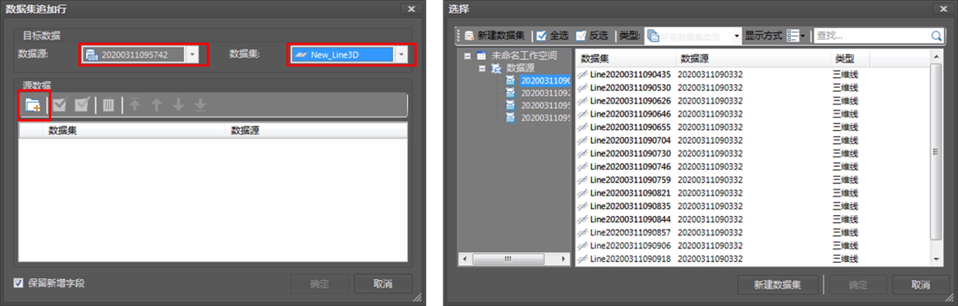
Task: Click bottom 新建数据集 button
Action: click(x=777, y=285)
